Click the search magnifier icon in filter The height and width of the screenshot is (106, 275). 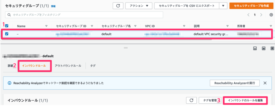9,15
